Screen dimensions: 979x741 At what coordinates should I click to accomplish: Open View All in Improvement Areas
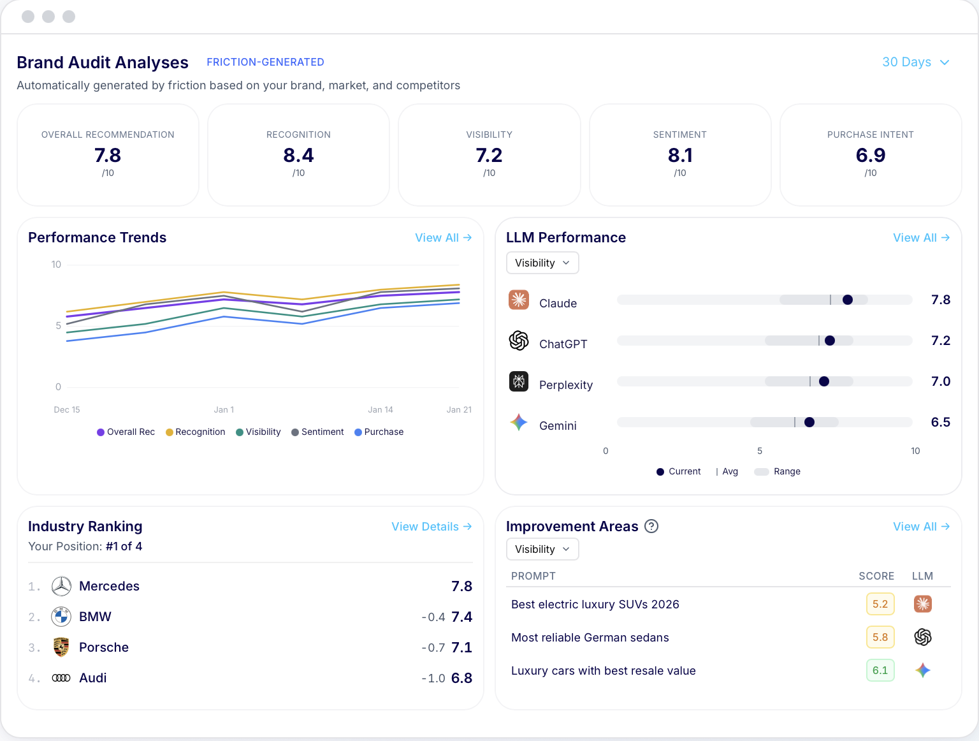tap(922, 526)
